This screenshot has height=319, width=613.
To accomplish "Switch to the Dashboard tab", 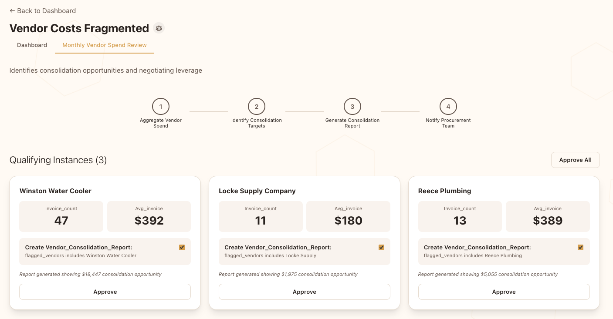I will coord(32,45).
